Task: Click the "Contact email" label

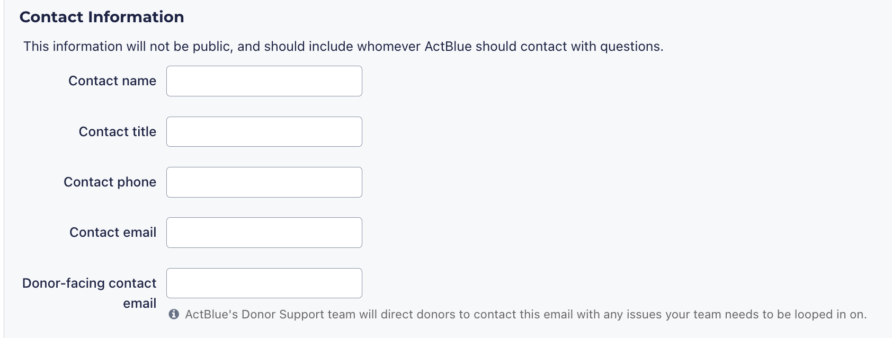Action: coord(113,233)
